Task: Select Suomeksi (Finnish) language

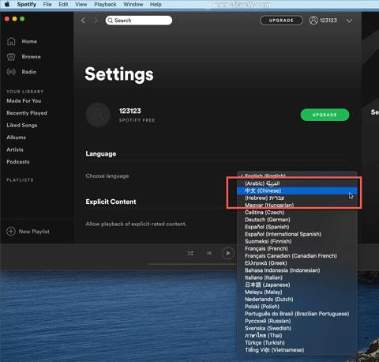Action: point(297,241)
